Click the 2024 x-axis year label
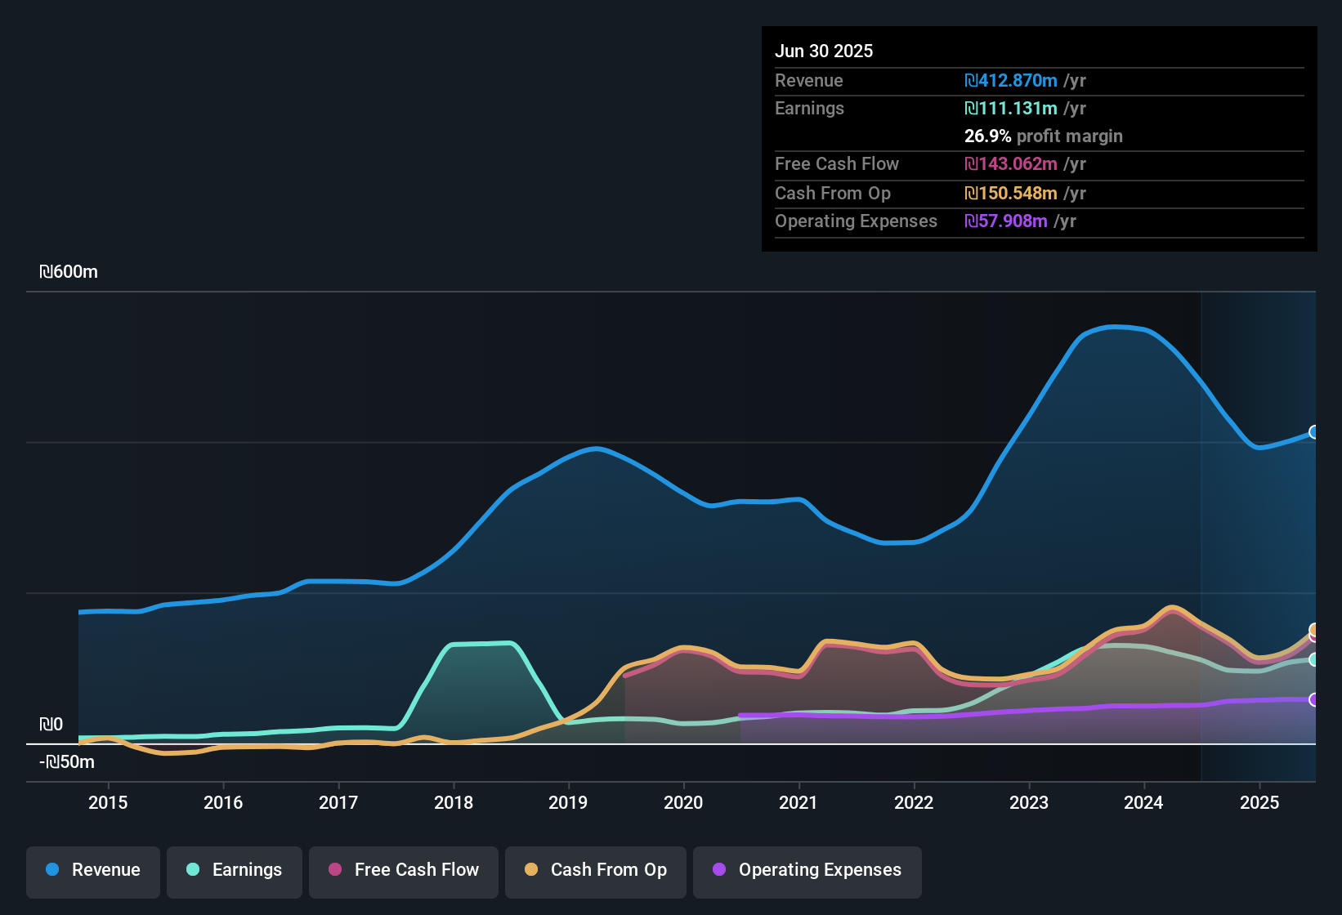This screenshot has height=915, width=1342. pyautogui.click(x=1143, y=802)
